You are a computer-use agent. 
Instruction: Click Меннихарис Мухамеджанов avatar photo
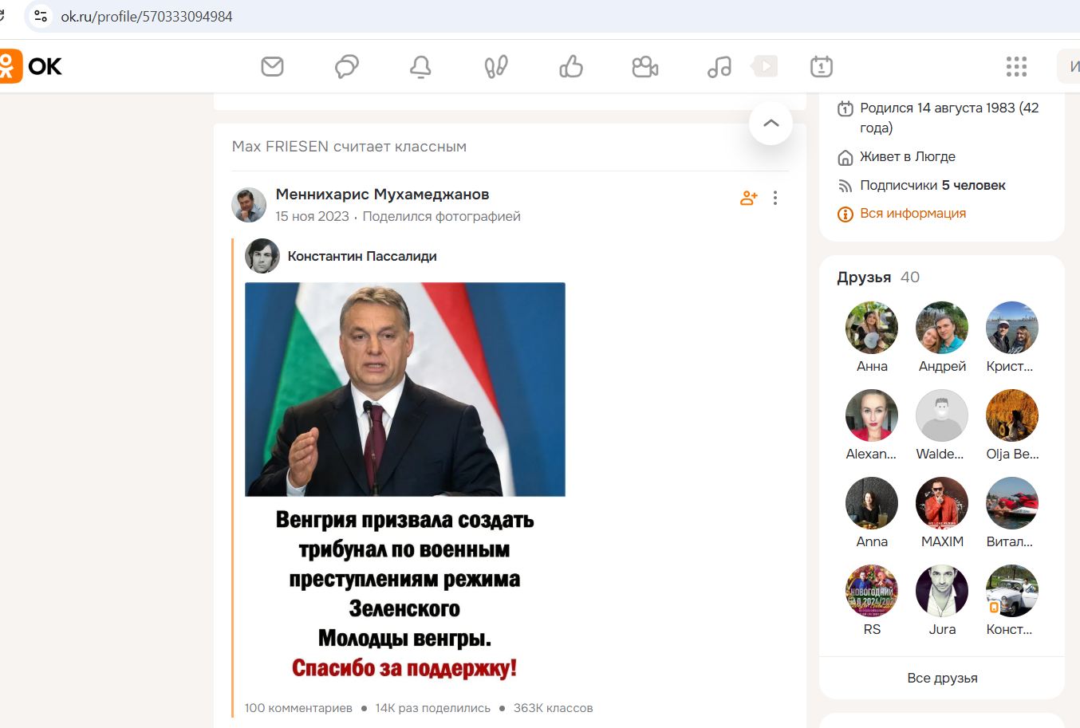[249, 205]
